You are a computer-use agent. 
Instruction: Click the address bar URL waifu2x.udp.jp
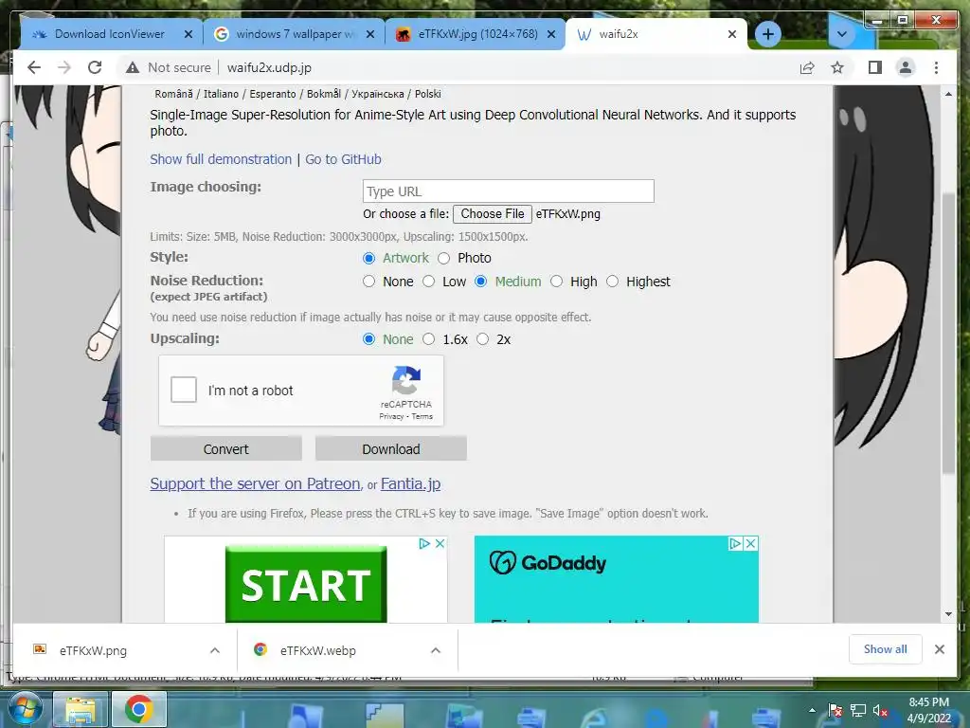pyautogui.click(x=269, y=67)
